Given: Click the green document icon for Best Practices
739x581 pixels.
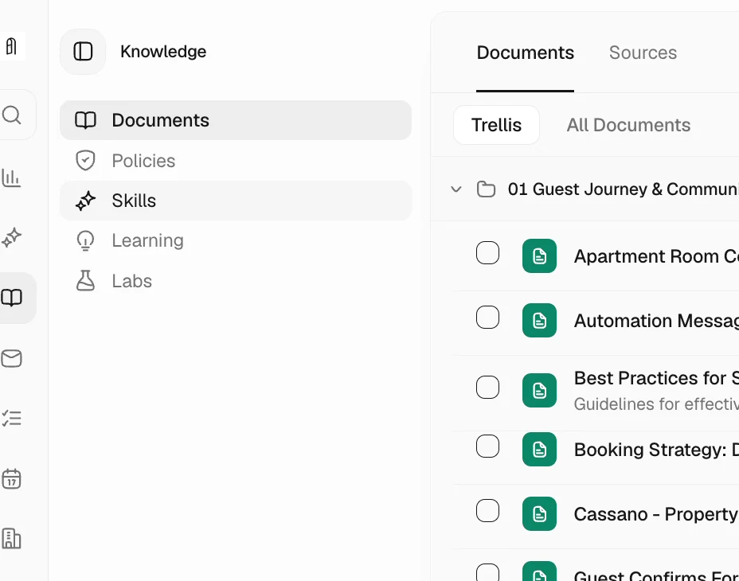Looking at the screenshot, I should 539,390.
